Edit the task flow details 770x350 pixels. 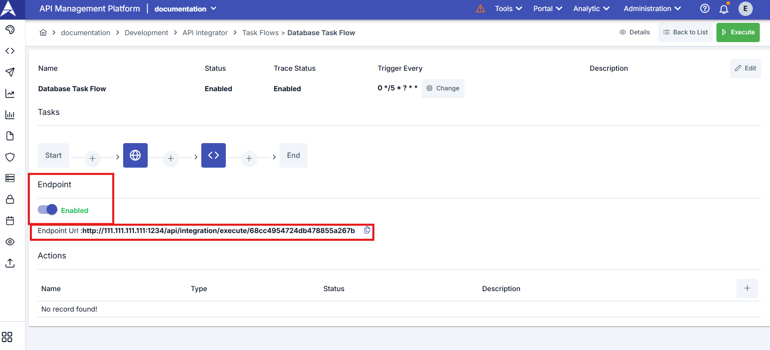point(745,68)
